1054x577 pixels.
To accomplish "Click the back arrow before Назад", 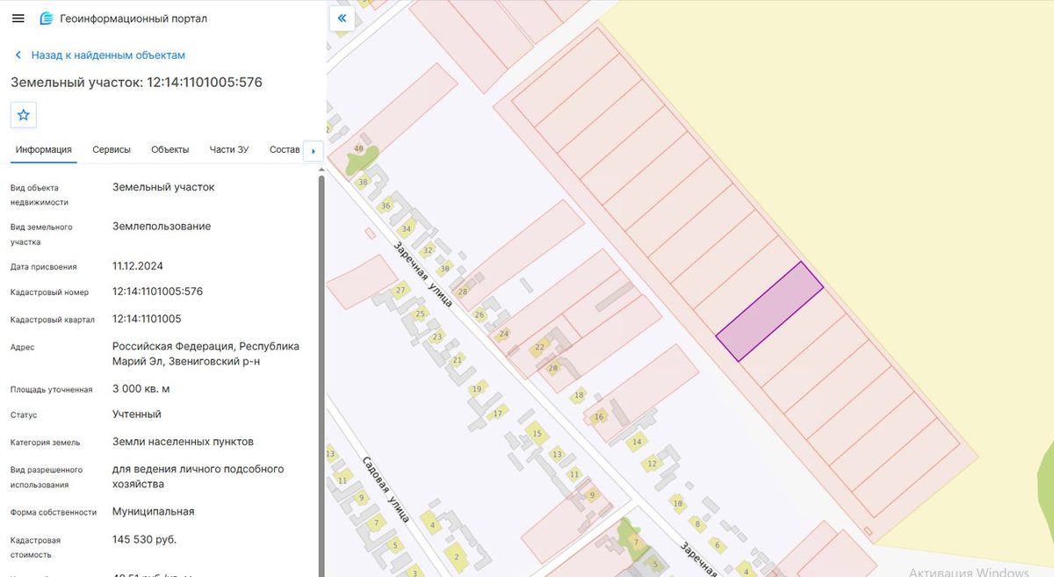I will pyautogui.click(x=18, y=55).
